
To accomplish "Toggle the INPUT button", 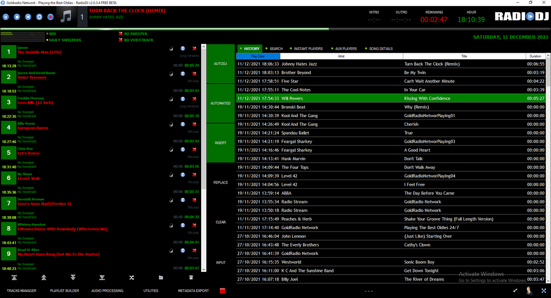I will 220,263.
